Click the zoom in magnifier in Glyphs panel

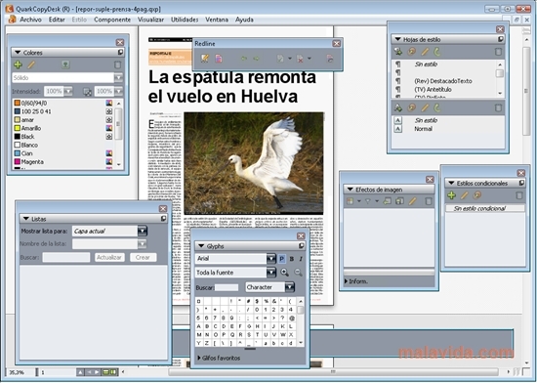pos(284,273)
